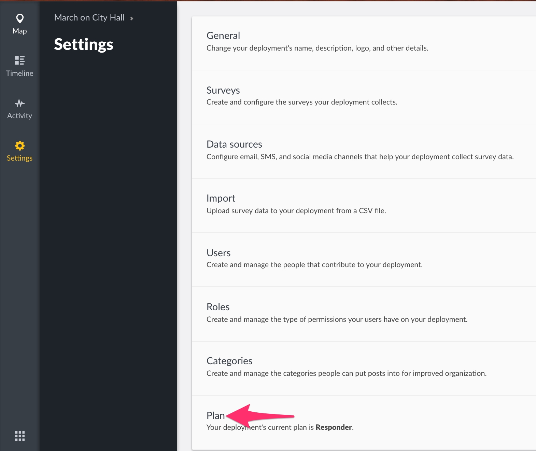The width and height of the screenshot is (536, 451).
Task: Expand the breadcrumb arrow after March on City Hall
Action: (x=132, y=18)
